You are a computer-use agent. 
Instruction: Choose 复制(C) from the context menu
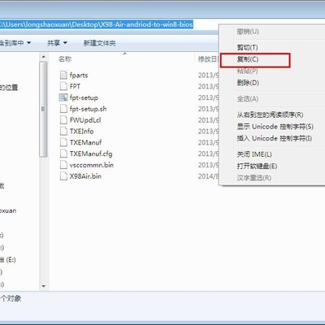(248, 59)
